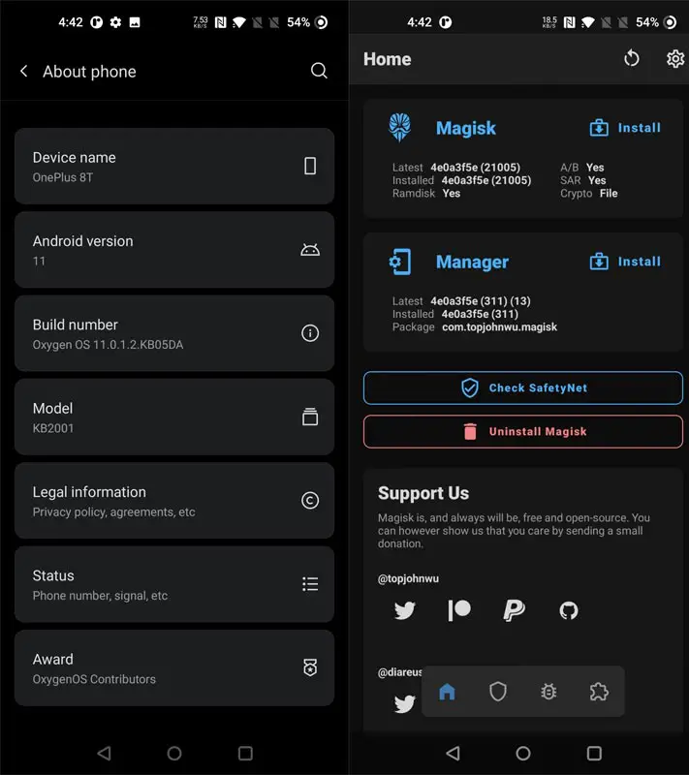Open topjohnwu's Twitter link

404,610
